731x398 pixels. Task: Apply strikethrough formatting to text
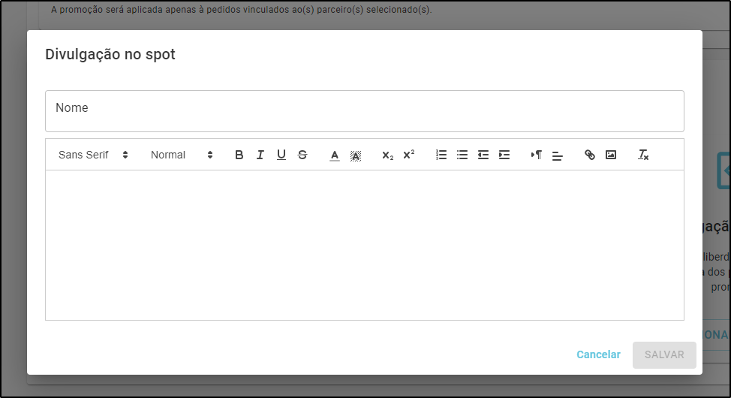[302, 155]
